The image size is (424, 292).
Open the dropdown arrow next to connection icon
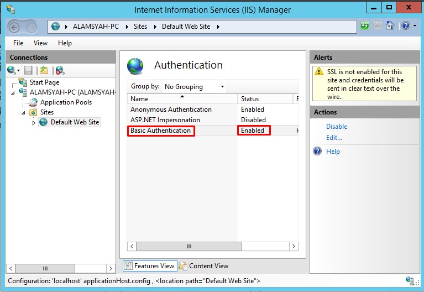[18, 71]
